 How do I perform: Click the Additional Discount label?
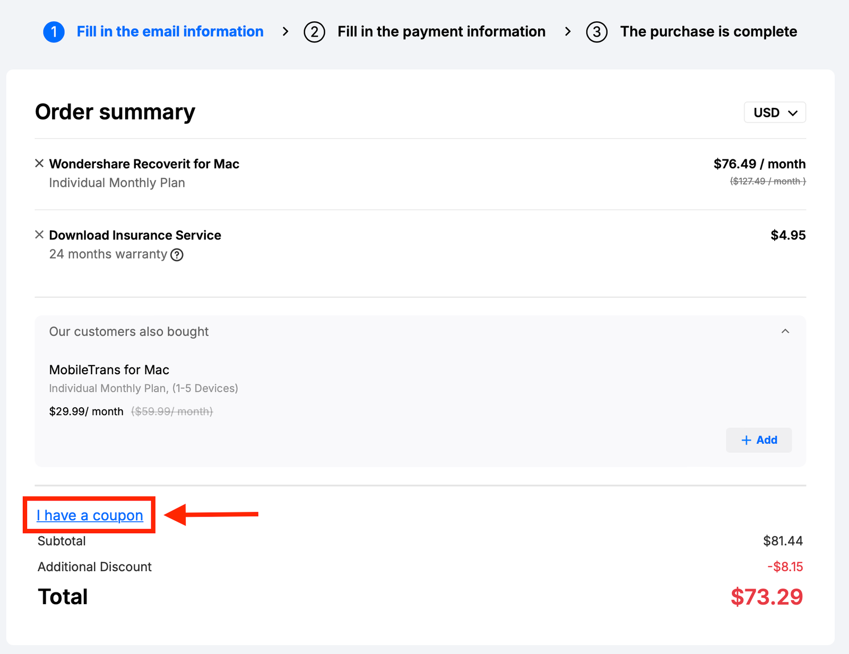point(94,567)
